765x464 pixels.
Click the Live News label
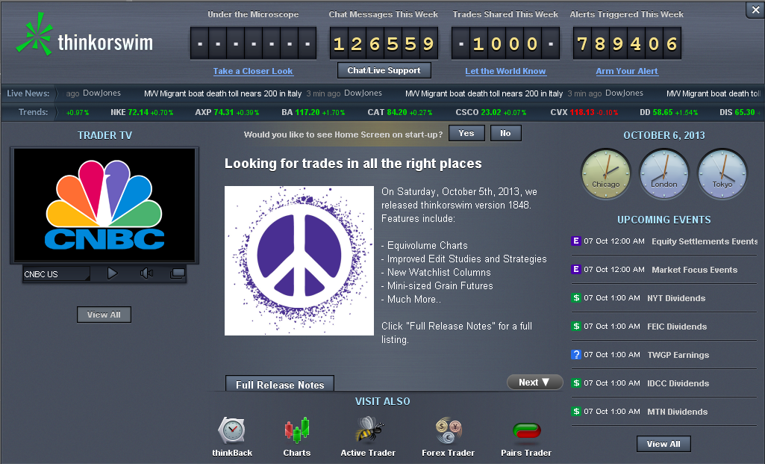28,93
